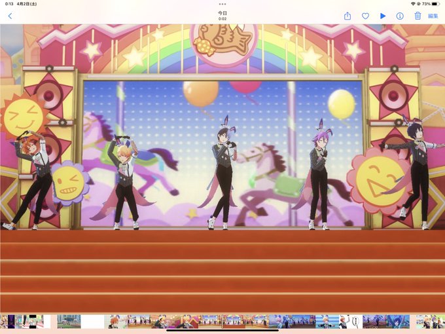Tap the 編集 edit button
The width and height of the screenshot is (445, 334).
point(433,16)
